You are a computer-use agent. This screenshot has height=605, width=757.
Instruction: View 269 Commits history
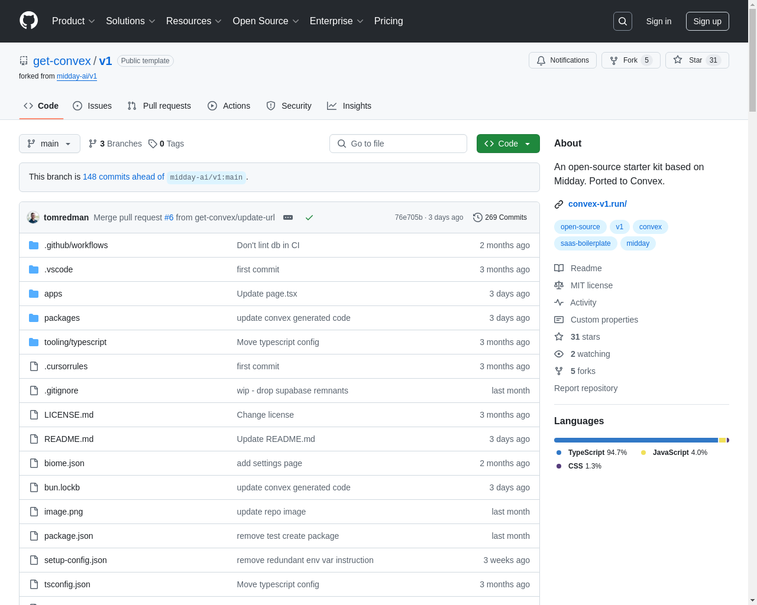click(x=500, y=217)
